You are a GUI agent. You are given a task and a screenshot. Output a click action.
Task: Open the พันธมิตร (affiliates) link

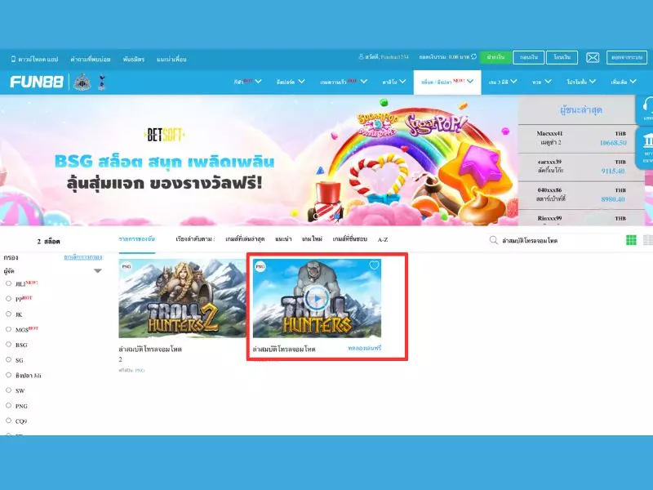click(x=133, y=59)
